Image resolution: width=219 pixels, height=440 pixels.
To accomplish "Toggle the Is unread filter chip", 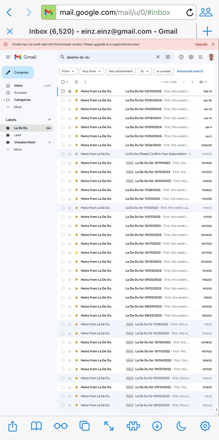I will [x=163, y=71].
